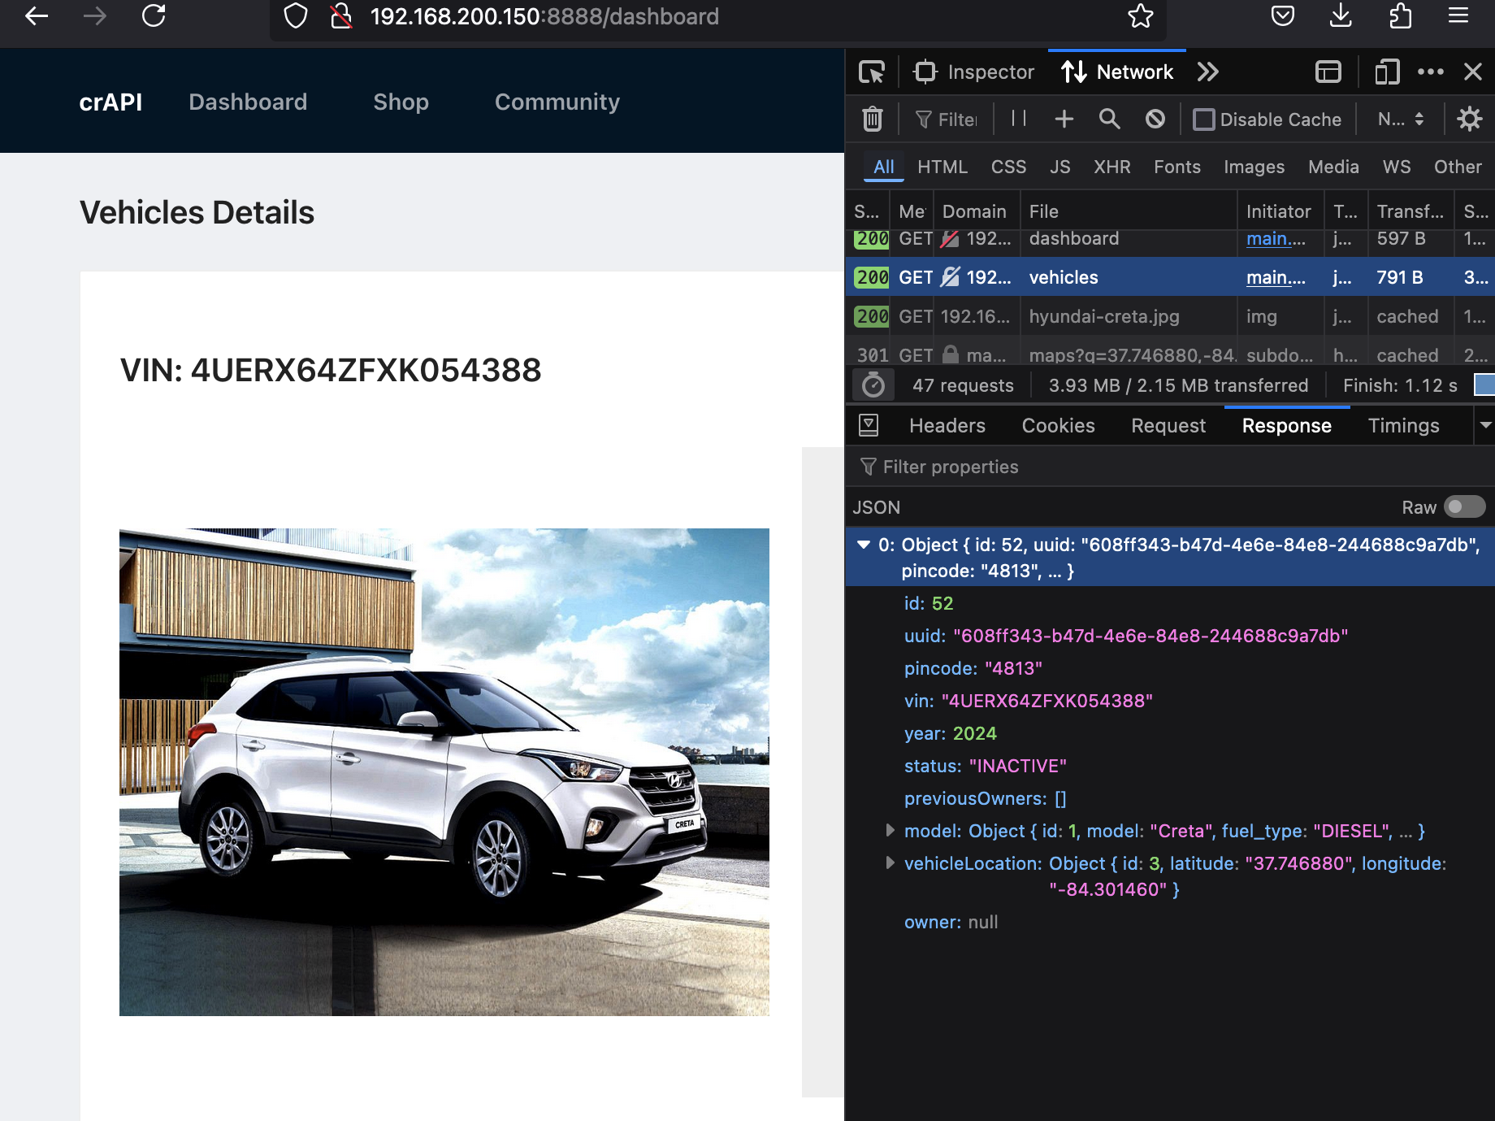Screen dimensions: 1495x1121
Task: Clear the network request log
Action: pos(873,119)
